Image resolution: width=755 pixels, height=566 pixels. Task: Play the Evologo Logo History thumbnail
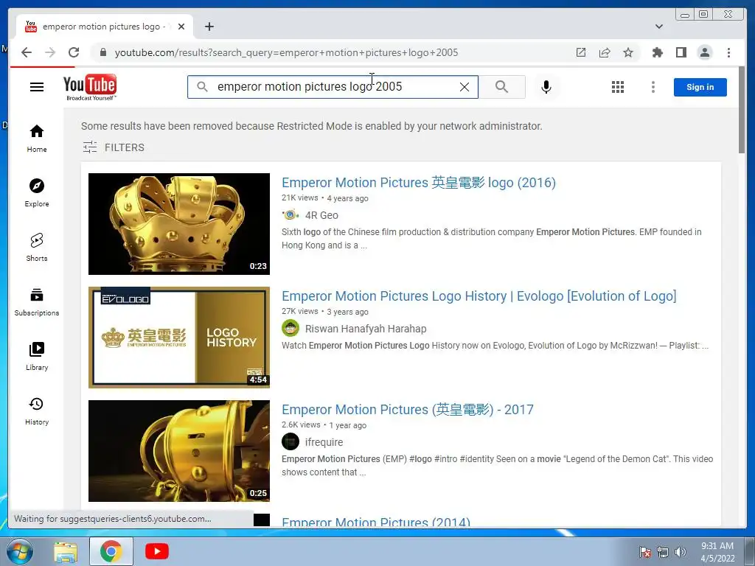(x=179, y=338)
